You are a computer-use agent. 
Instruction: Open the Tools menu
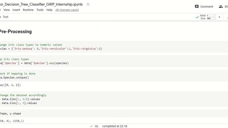[x=40, y=10]
